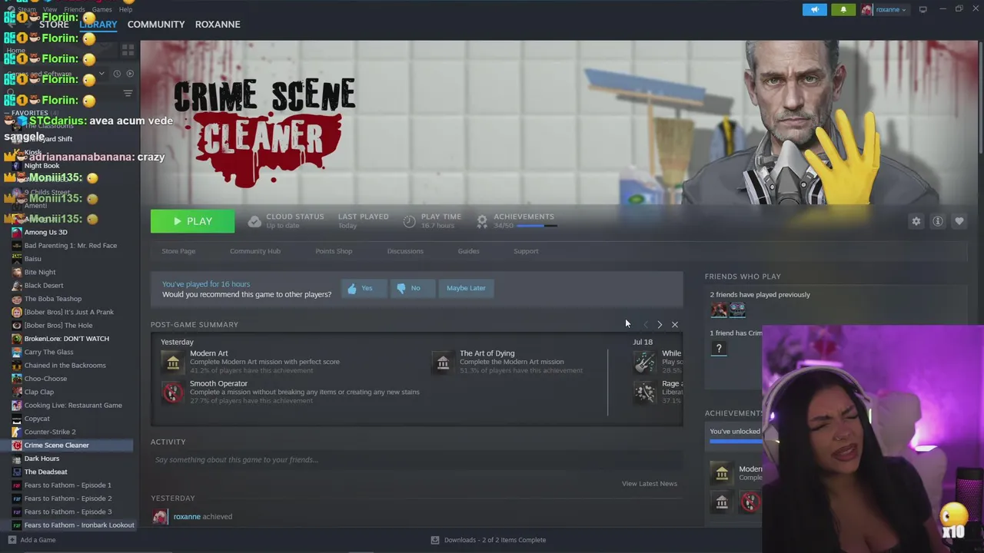Open the Discussions link
The image size is (984, 553).
click(405, 251)
